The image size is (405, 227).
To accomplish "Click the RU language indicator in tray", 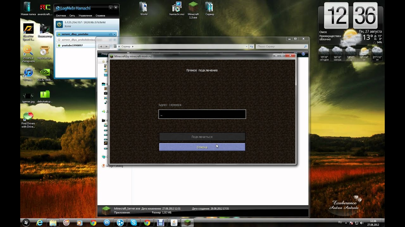I will (x=340, y=222).
